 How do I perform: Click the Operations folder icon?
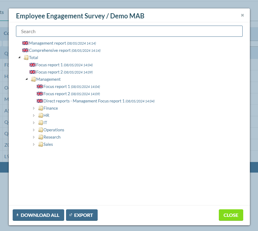[x=41, y=130]
